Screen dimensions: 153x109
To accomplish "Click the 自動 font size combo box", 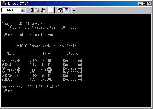I will point(13,10).
